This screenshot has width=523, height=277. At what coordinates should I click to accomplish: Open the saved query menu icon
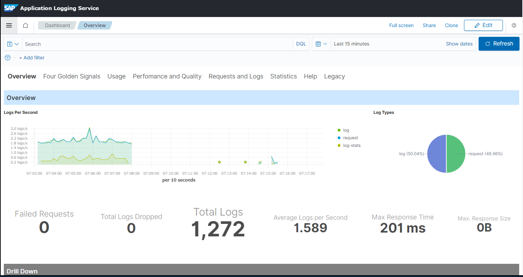click(x=13, y=44)
